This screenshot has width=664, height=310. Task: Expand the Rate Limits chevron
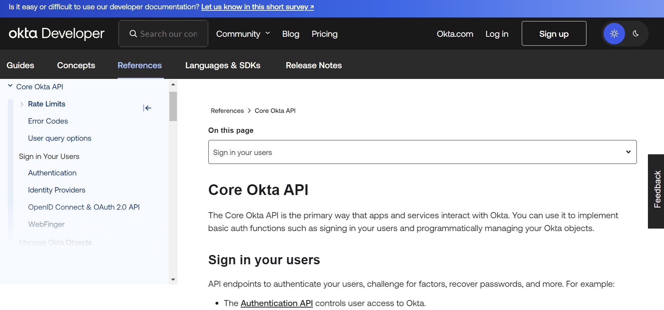22,104
